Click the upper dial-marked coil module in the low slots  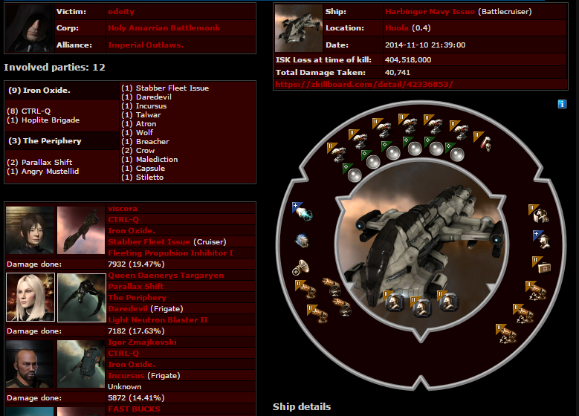pyautogui.click(x=331, y=287)
